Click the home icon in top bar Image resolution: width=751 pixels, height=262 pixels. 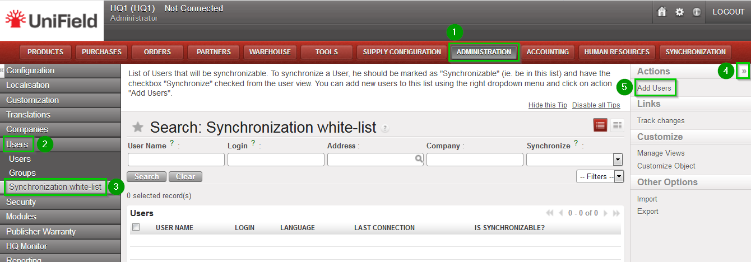point(662,12)
